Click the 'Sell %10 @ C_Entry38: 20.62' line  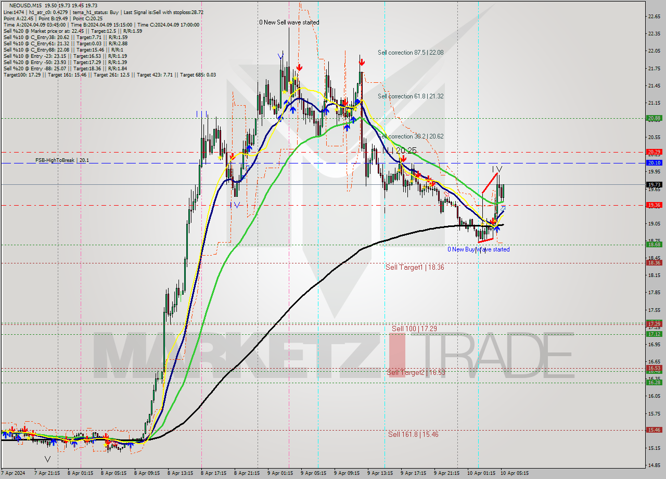click(x=65, y=37)
